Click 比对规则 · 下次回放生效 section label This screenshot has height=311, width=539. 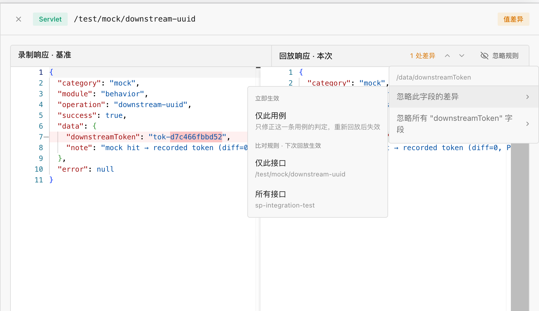288,146
